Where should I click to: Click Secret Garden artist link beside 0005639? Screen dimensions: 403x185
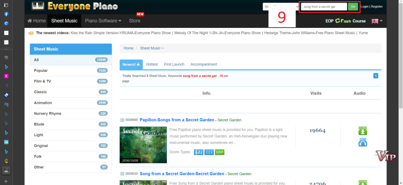(240, 174)
